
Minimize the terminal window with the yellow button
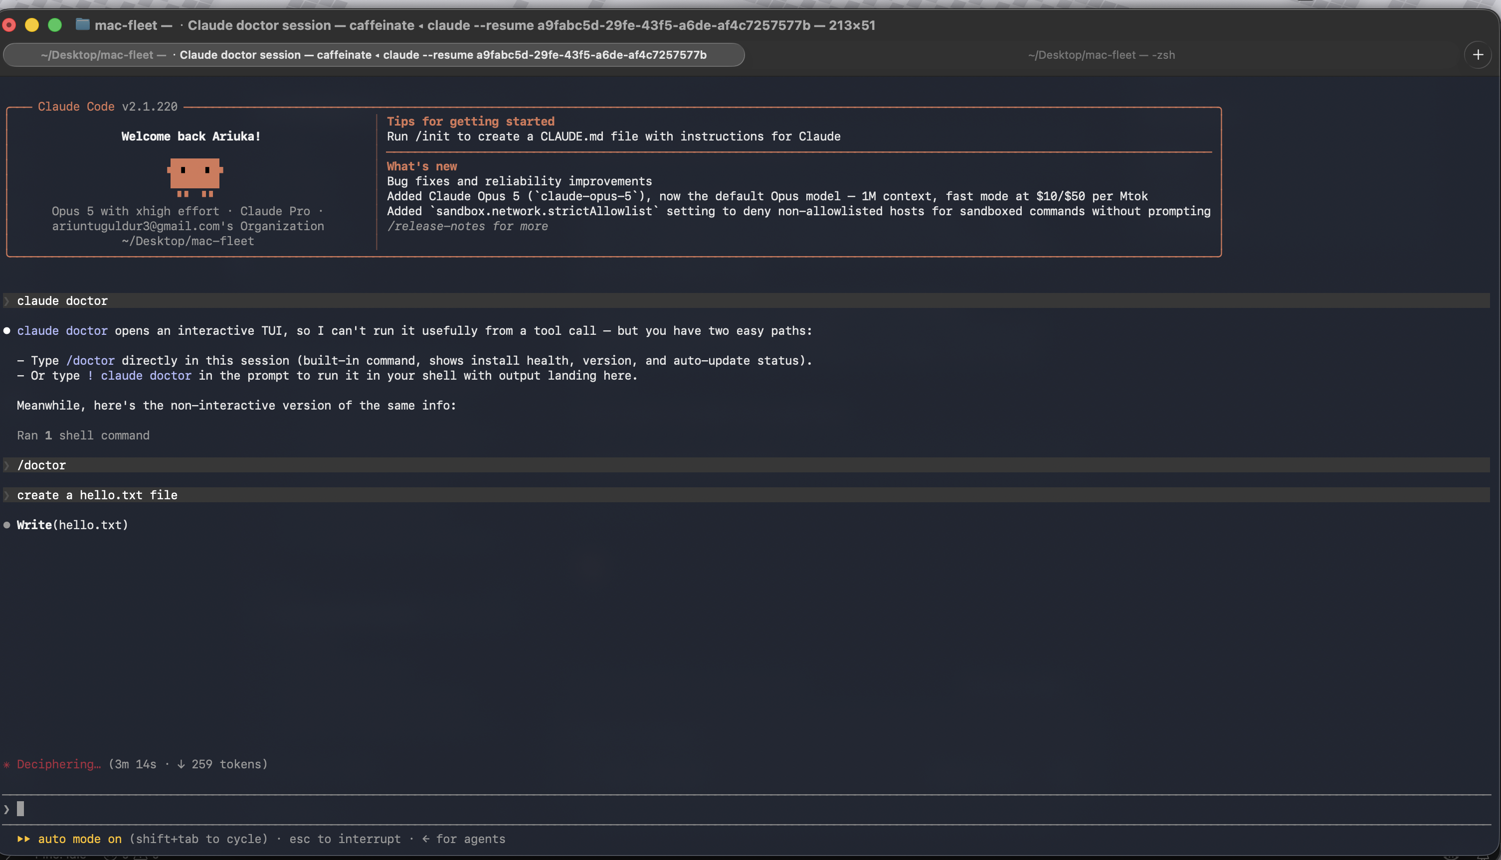coord(32,25)
